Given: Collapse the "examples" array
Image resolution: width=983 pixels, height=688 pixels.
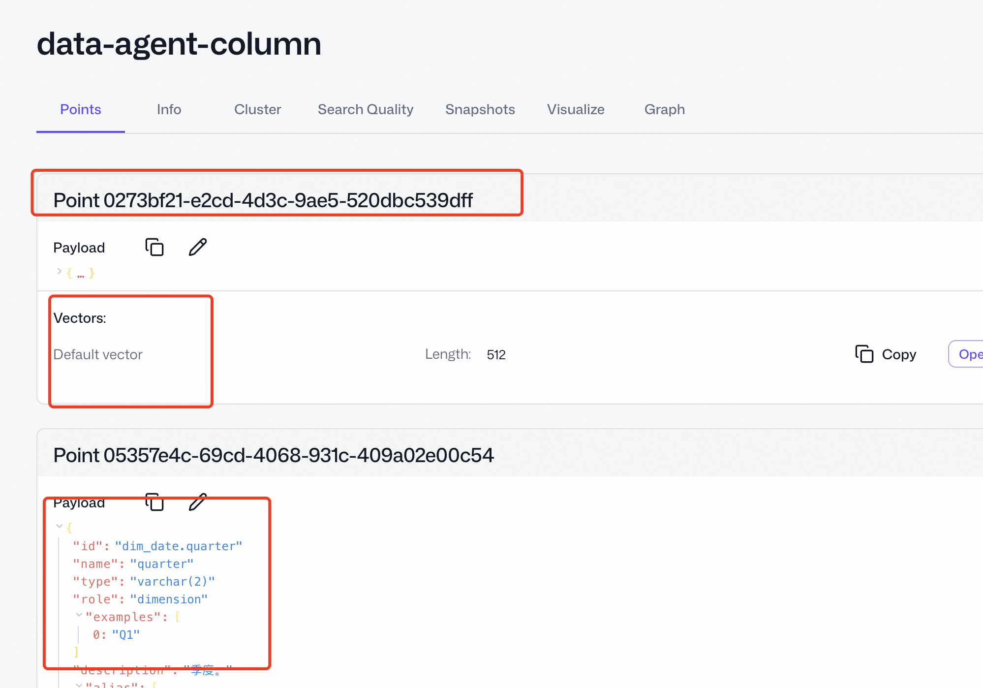Looking at the screenshot, I should [79, 615].
